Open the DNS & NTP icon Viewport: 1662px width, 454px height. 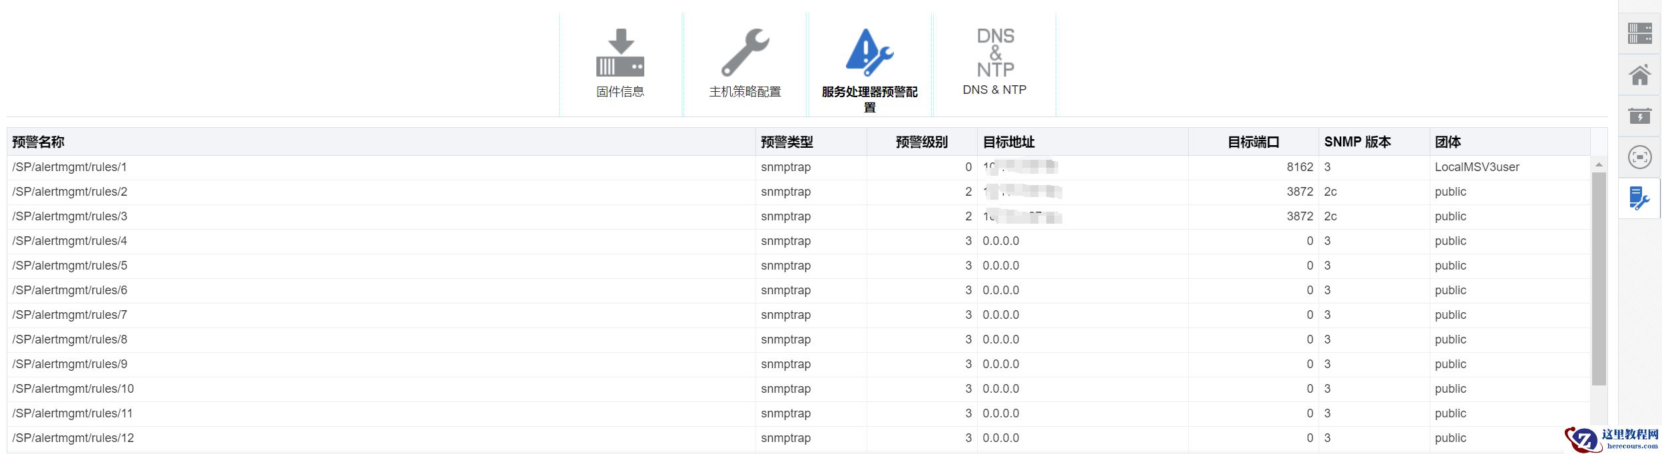click(x=995, y=53)
